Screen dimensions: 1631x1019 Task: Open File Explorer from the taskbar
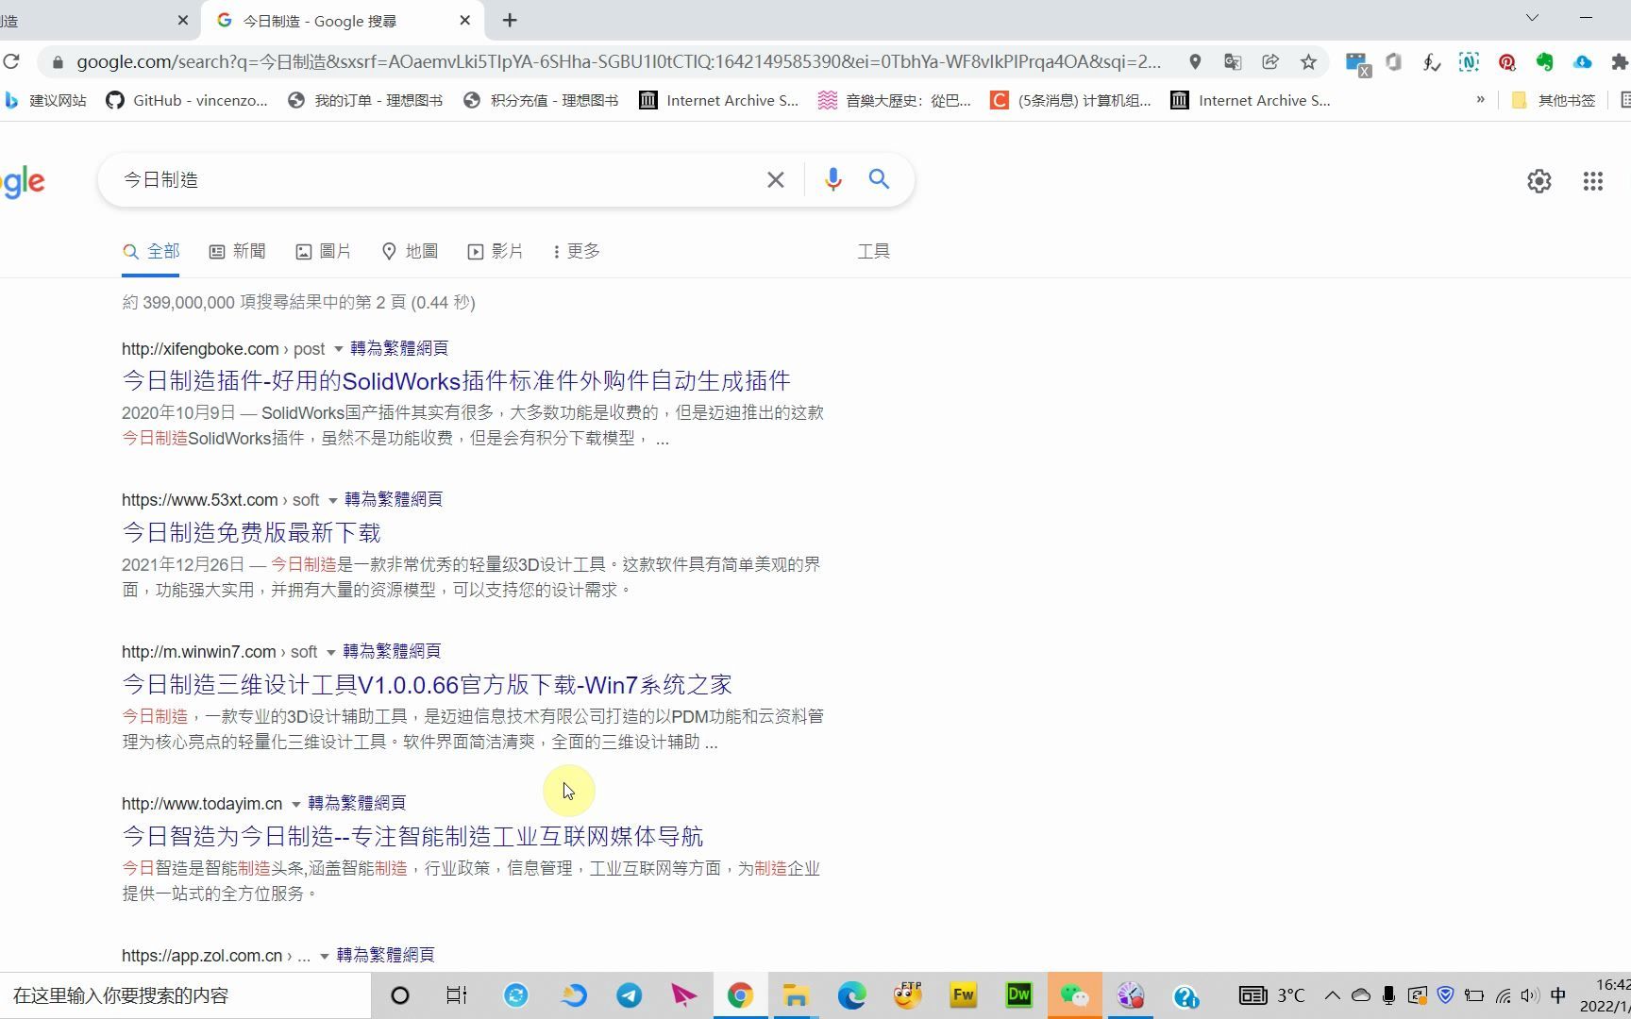(796, 995)
